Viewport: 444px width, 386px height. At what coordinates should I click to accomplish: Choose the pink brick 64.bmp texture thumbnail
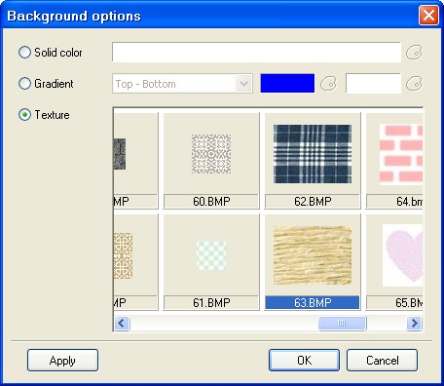click(x=401, y=154)
